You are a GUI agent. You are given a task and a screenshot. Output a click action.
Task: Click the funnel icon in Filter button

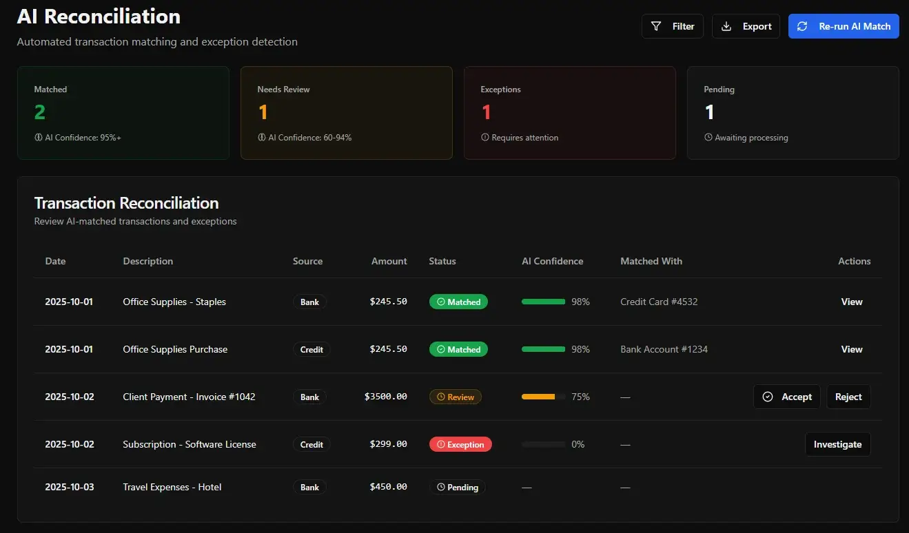coord(656,26)
